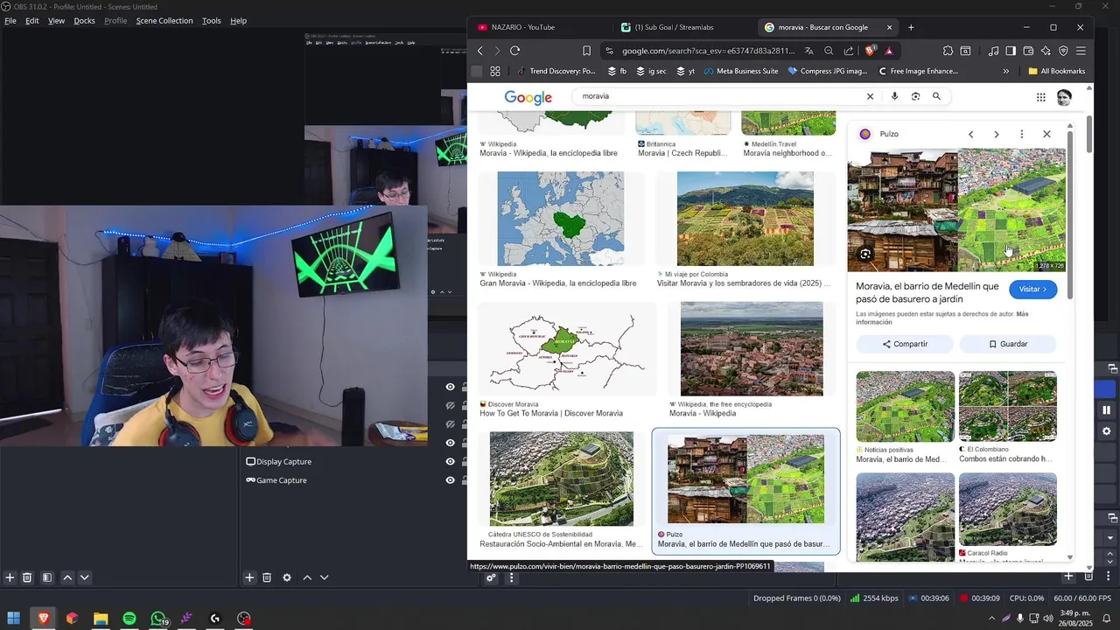Click the Guardar button
This screenshot has height=630, width=1120.
pos(1008,344)
